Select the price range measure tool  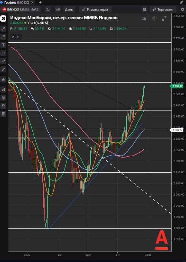(x=3, y=61)
